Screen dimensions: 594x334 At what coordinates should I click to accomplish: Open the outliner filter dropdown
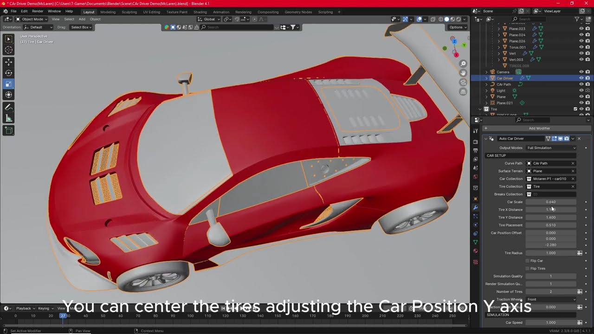(579, 19)
